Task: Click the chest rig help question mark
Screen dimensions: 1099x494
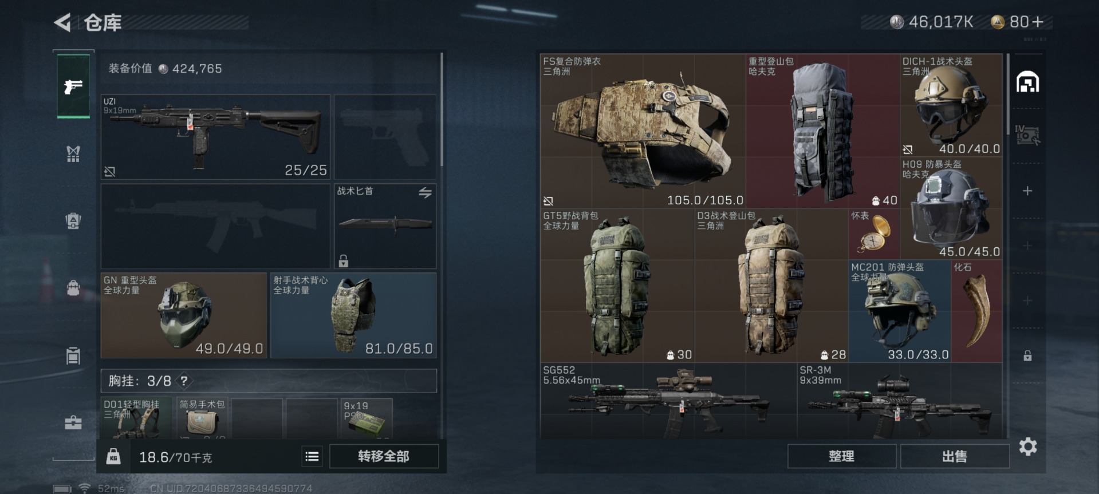Action: point(184,381)
